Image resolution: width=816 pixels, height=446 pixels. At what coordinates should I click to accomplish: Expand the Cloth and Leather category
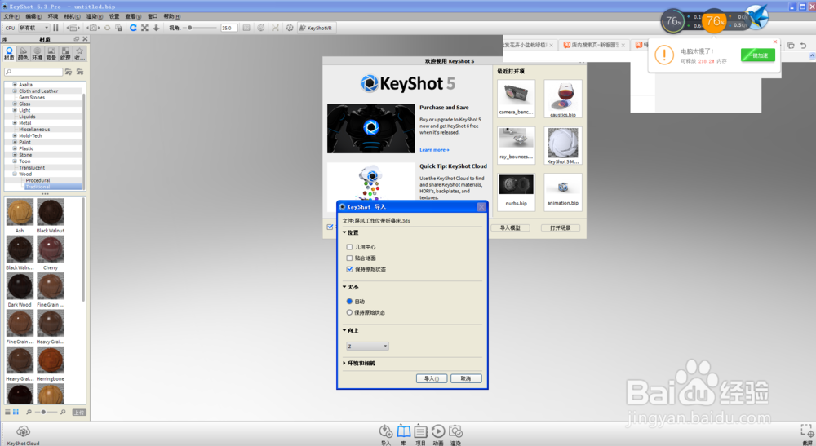click(15, 91)
